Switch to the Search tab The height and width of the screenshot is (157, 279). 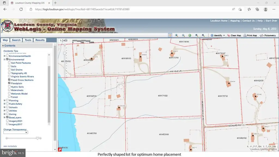pyautogui.click(x=16, y=40)
